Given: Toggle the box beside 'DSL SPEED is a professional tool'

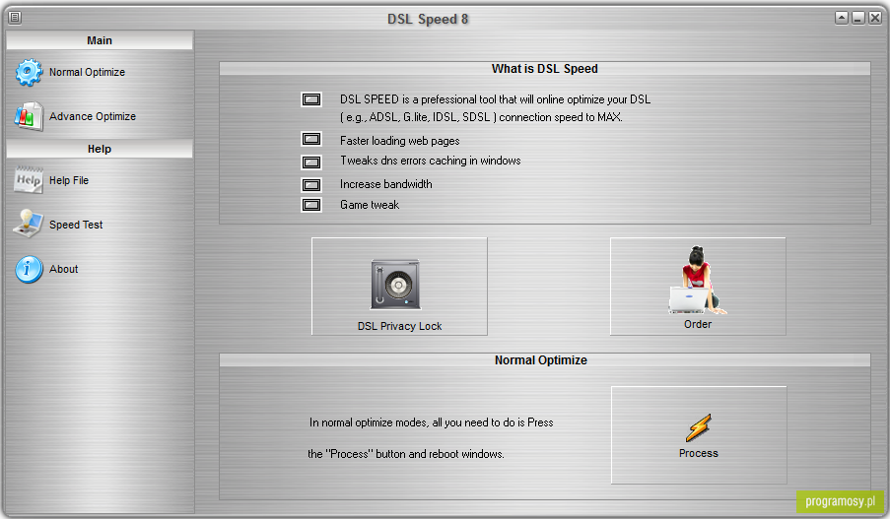Looking at the screenshot, I should click(x=311, y=99).
